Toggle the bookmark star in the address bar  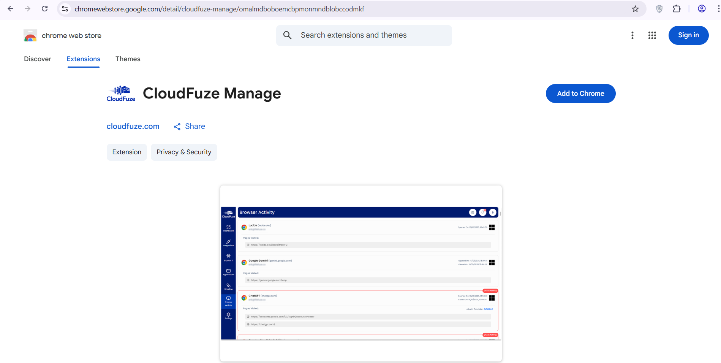[635, 8]
